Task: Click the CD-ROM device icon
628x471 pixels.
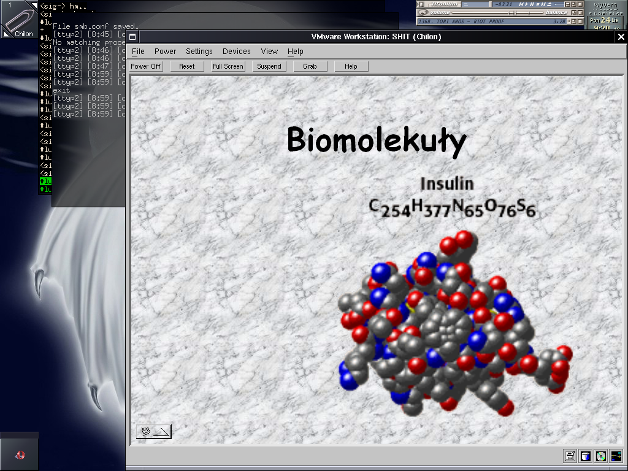Action: pyautogui.click(x=601, y=456)
